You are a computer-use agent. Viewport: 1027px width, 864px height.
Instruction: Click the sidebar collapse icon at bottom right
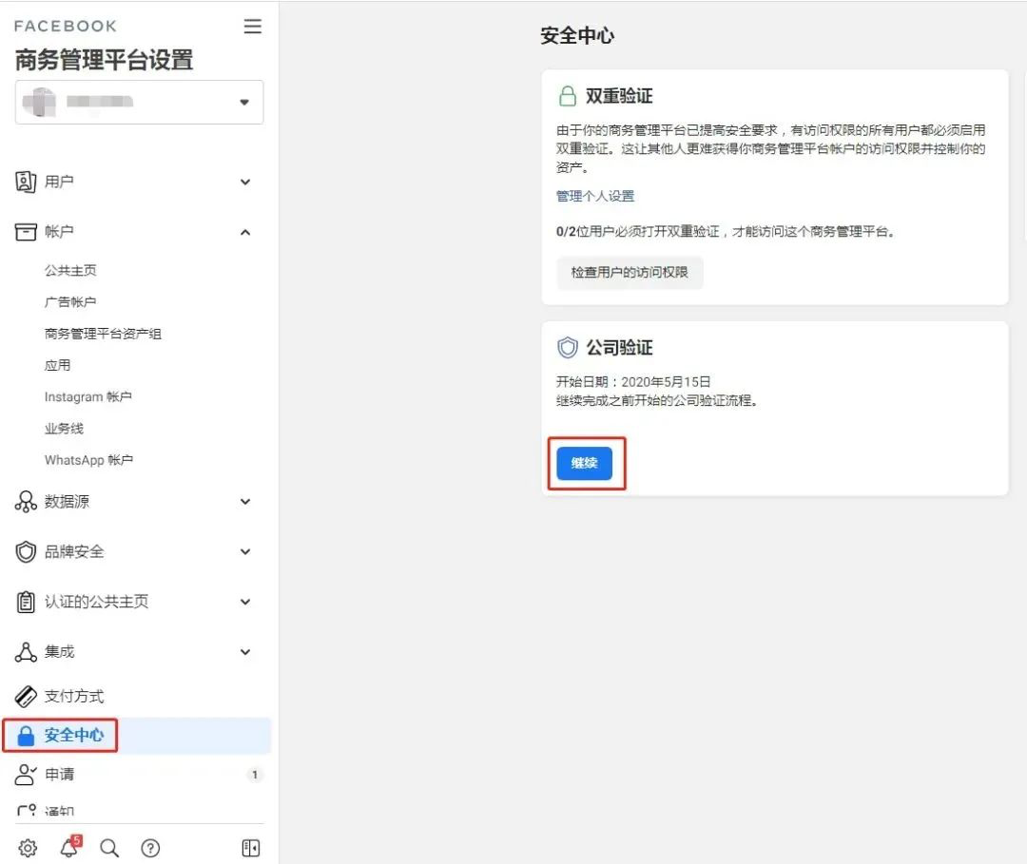coord(249,847)
